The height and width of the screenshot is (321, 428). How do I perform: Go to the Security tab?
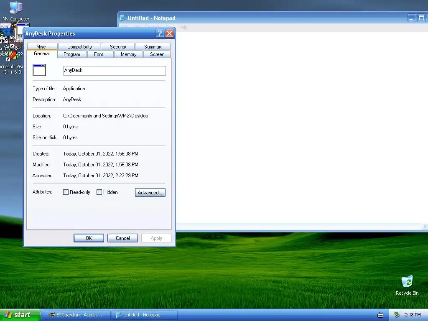[x=118, y=47]
